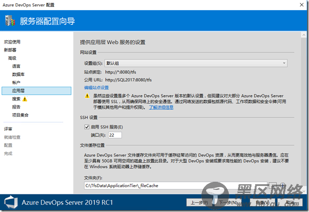This screenshot has width=309, height=212.
Task: Toggle the 启用 SSH 服务(E) checkbox
Action: (87, 127)
